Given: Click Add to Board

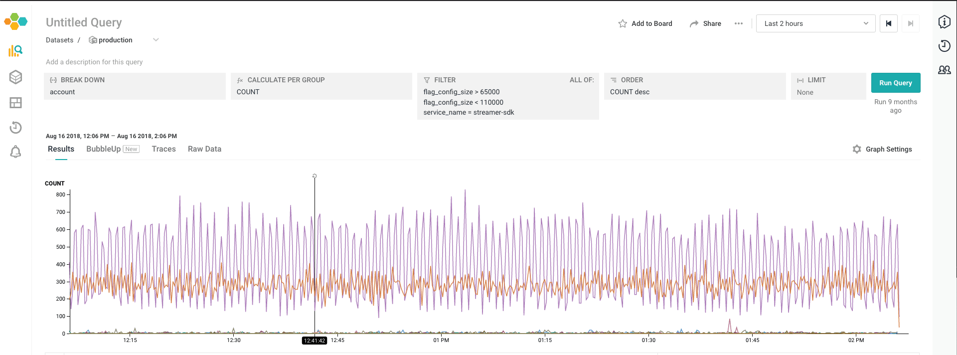Looking at the screenshot, I should coord(645,23).
